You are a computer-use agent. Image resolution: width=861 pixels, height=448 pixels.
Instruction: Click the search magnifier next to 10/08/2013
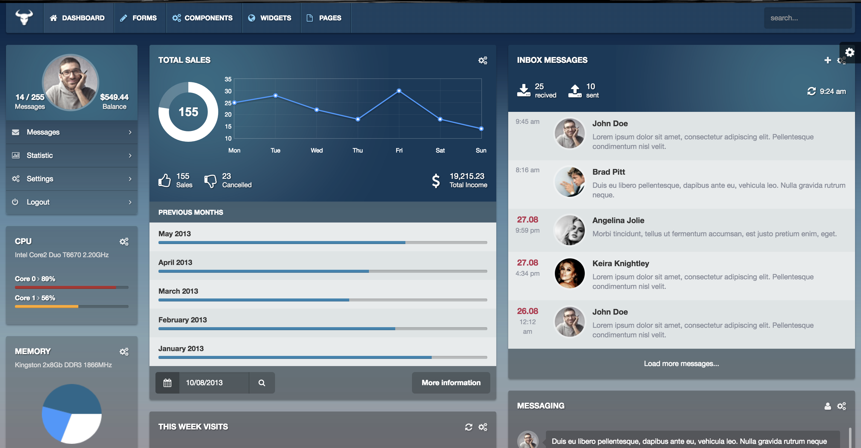coord(262,383)
